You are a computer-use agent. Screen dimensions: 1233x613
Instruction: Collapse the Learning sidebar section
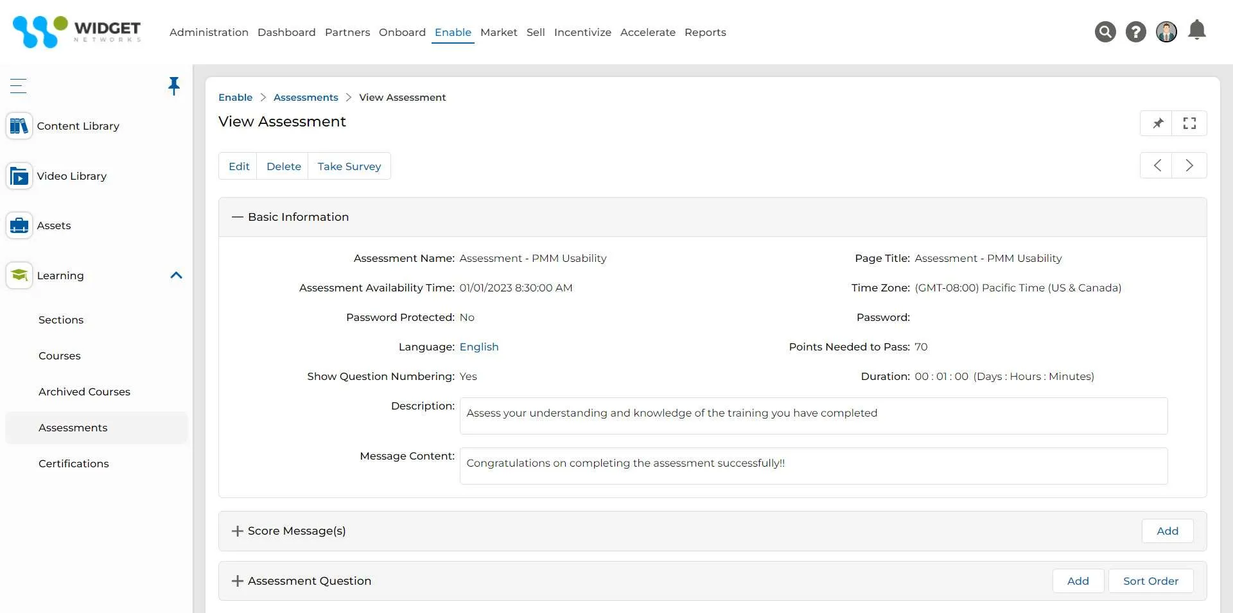tap(176, 275)
